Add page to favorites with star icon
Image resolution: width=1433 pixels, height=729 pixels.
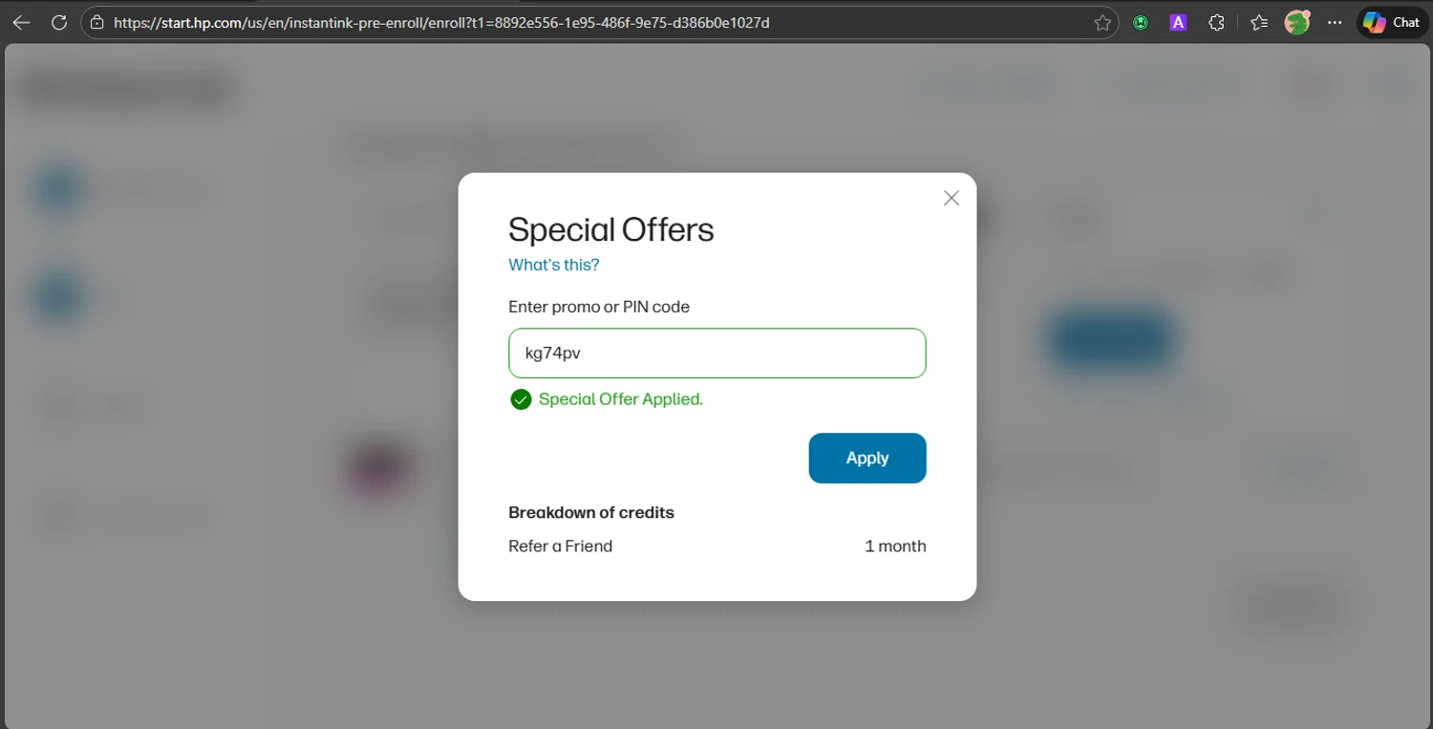pos(1102,23)
